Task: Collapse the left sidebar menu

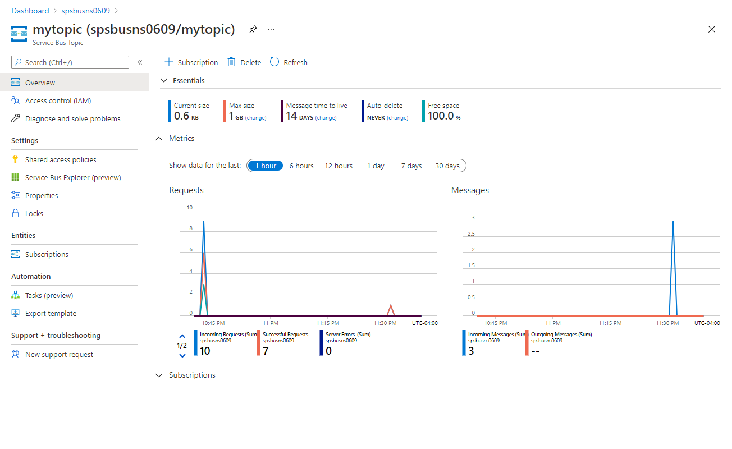Action: pyautogui.click(x=140, y=62)
